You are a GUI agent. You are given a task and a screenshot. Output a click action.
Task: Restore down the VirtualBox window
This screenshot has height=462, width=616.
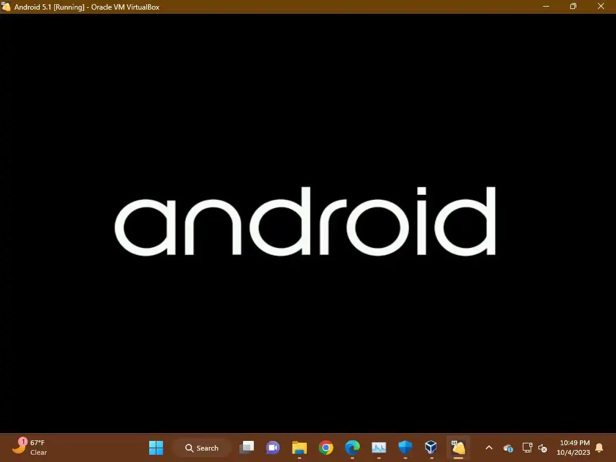click(x=573, y=6)
